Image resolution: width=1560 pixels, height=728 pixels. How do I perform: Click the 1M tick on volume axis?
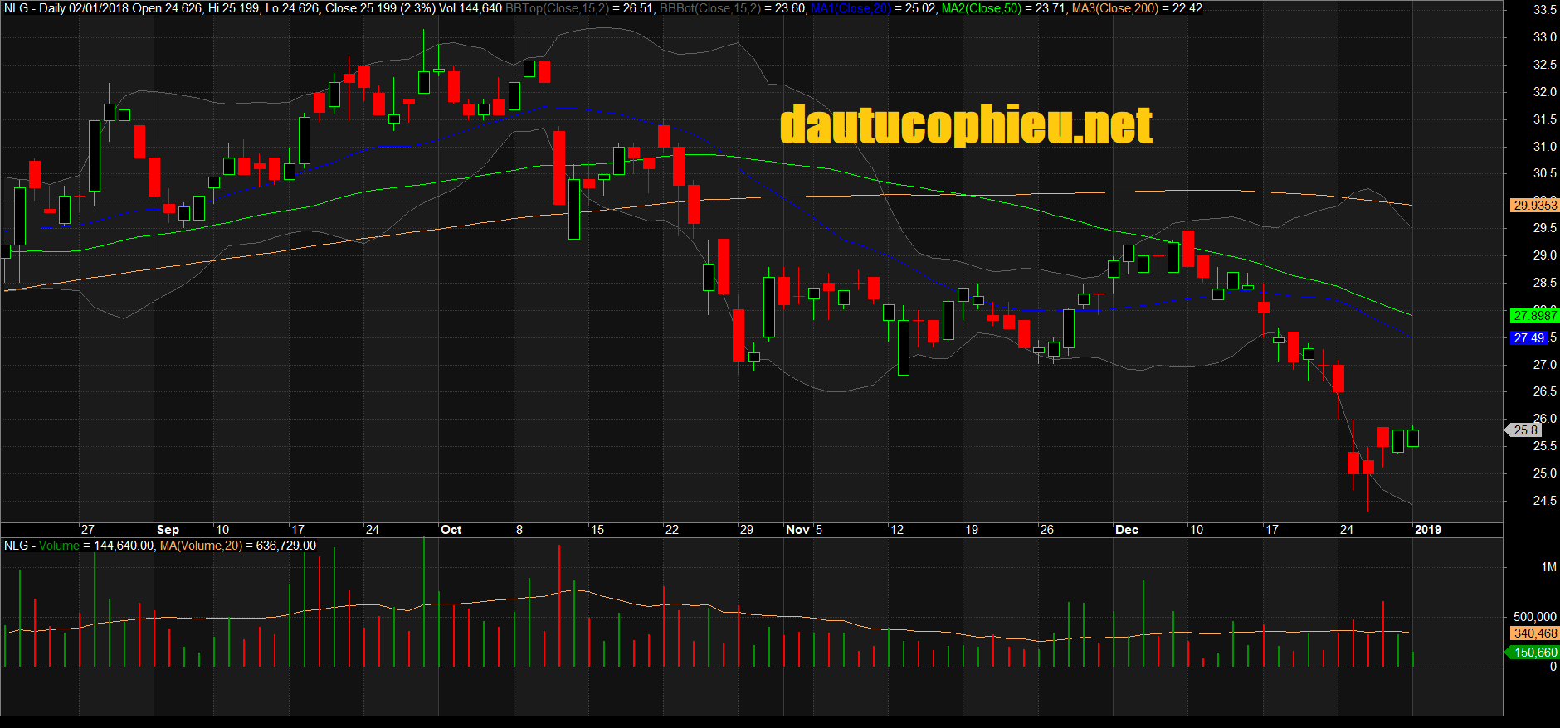[1548, 567]
